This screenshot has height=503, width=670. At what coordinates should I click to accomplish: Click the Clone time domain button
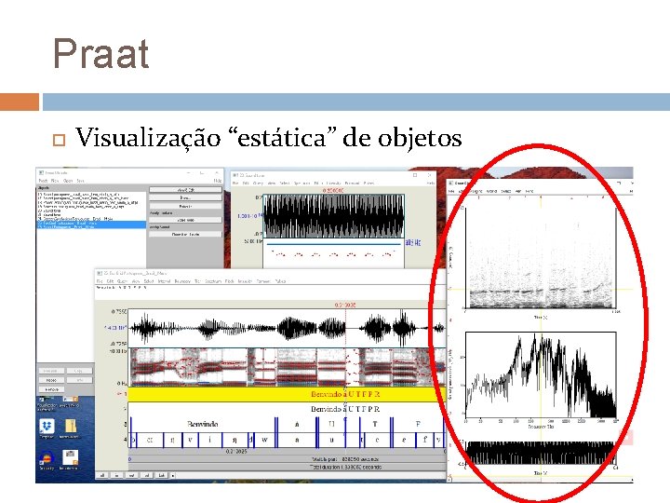point(185,235)
